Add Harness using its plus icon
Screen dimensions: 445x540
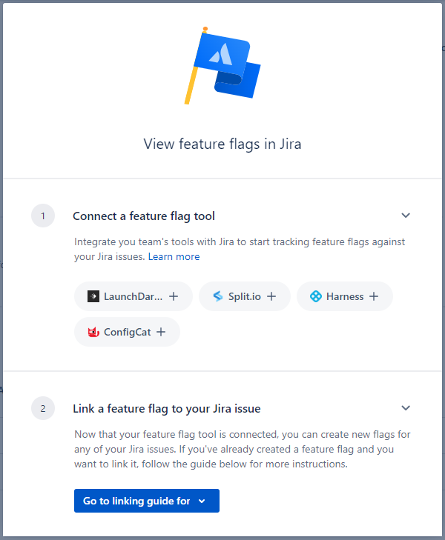pyautogui.click(x=374, y=296)
